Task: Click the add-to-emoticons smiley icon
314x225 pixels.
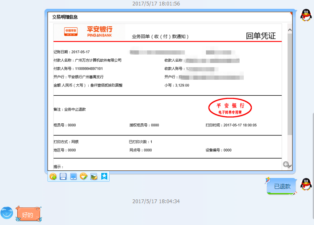Action: click(x=53, y=176)
